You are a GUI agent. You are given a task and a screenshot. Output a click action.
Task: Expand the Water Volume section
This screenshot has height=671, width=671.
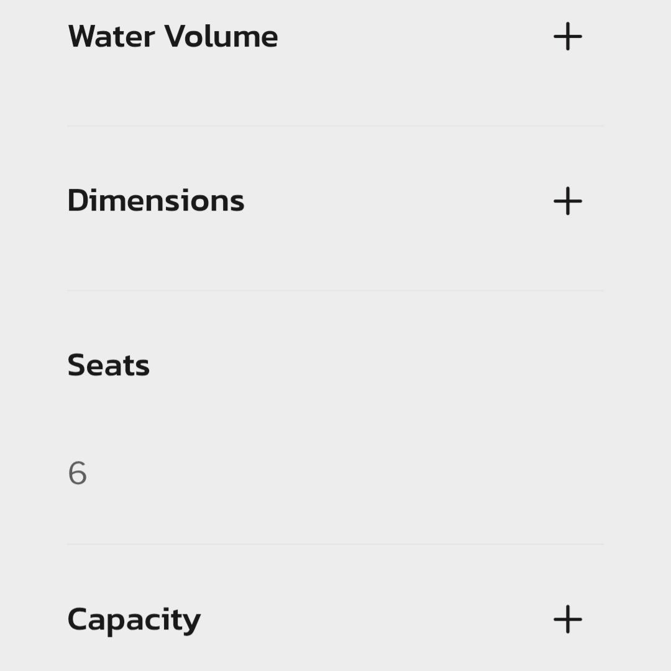pos(567,37)
